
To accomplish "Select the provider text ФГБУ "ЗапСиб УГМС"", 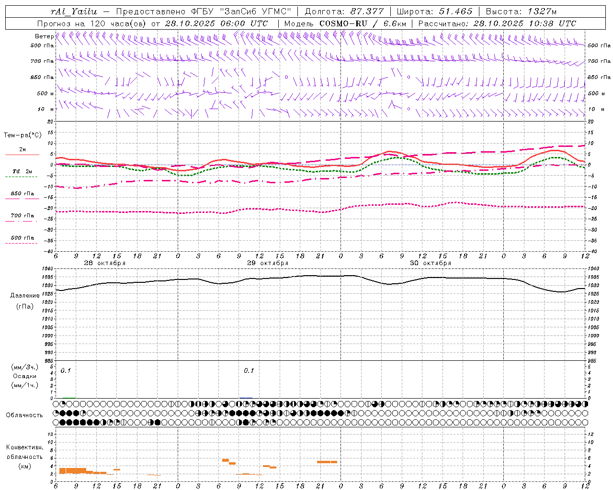I will tap(240, 11).
